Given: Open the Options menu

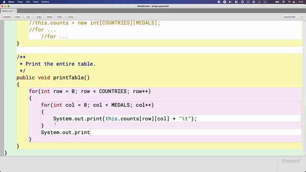Looking at the screenshot, I should (45, 2).
